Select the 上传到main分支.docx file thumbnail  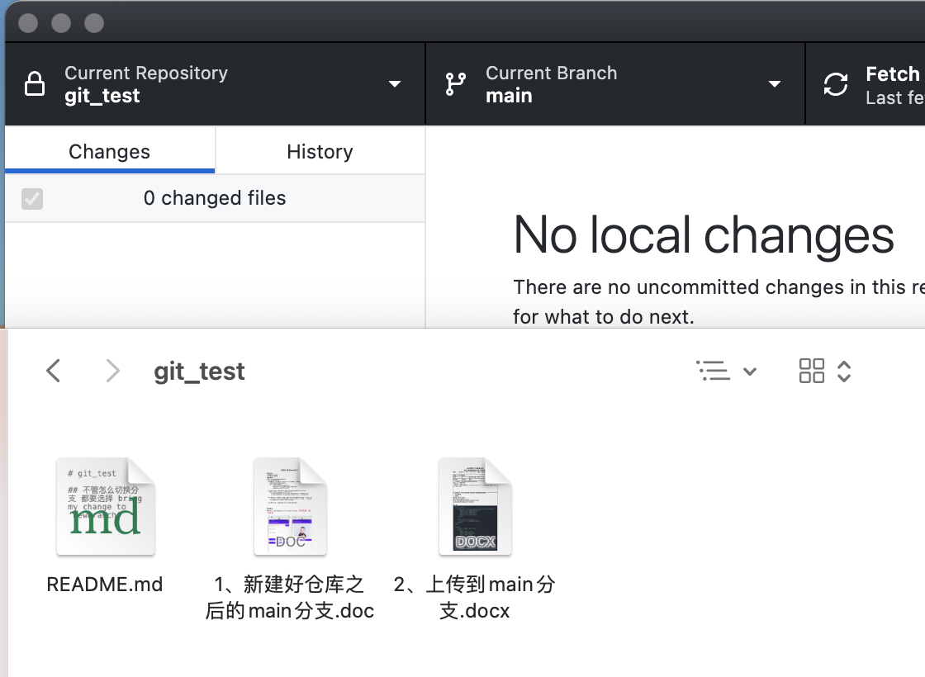pyautogui.click(x=475, y=505)
